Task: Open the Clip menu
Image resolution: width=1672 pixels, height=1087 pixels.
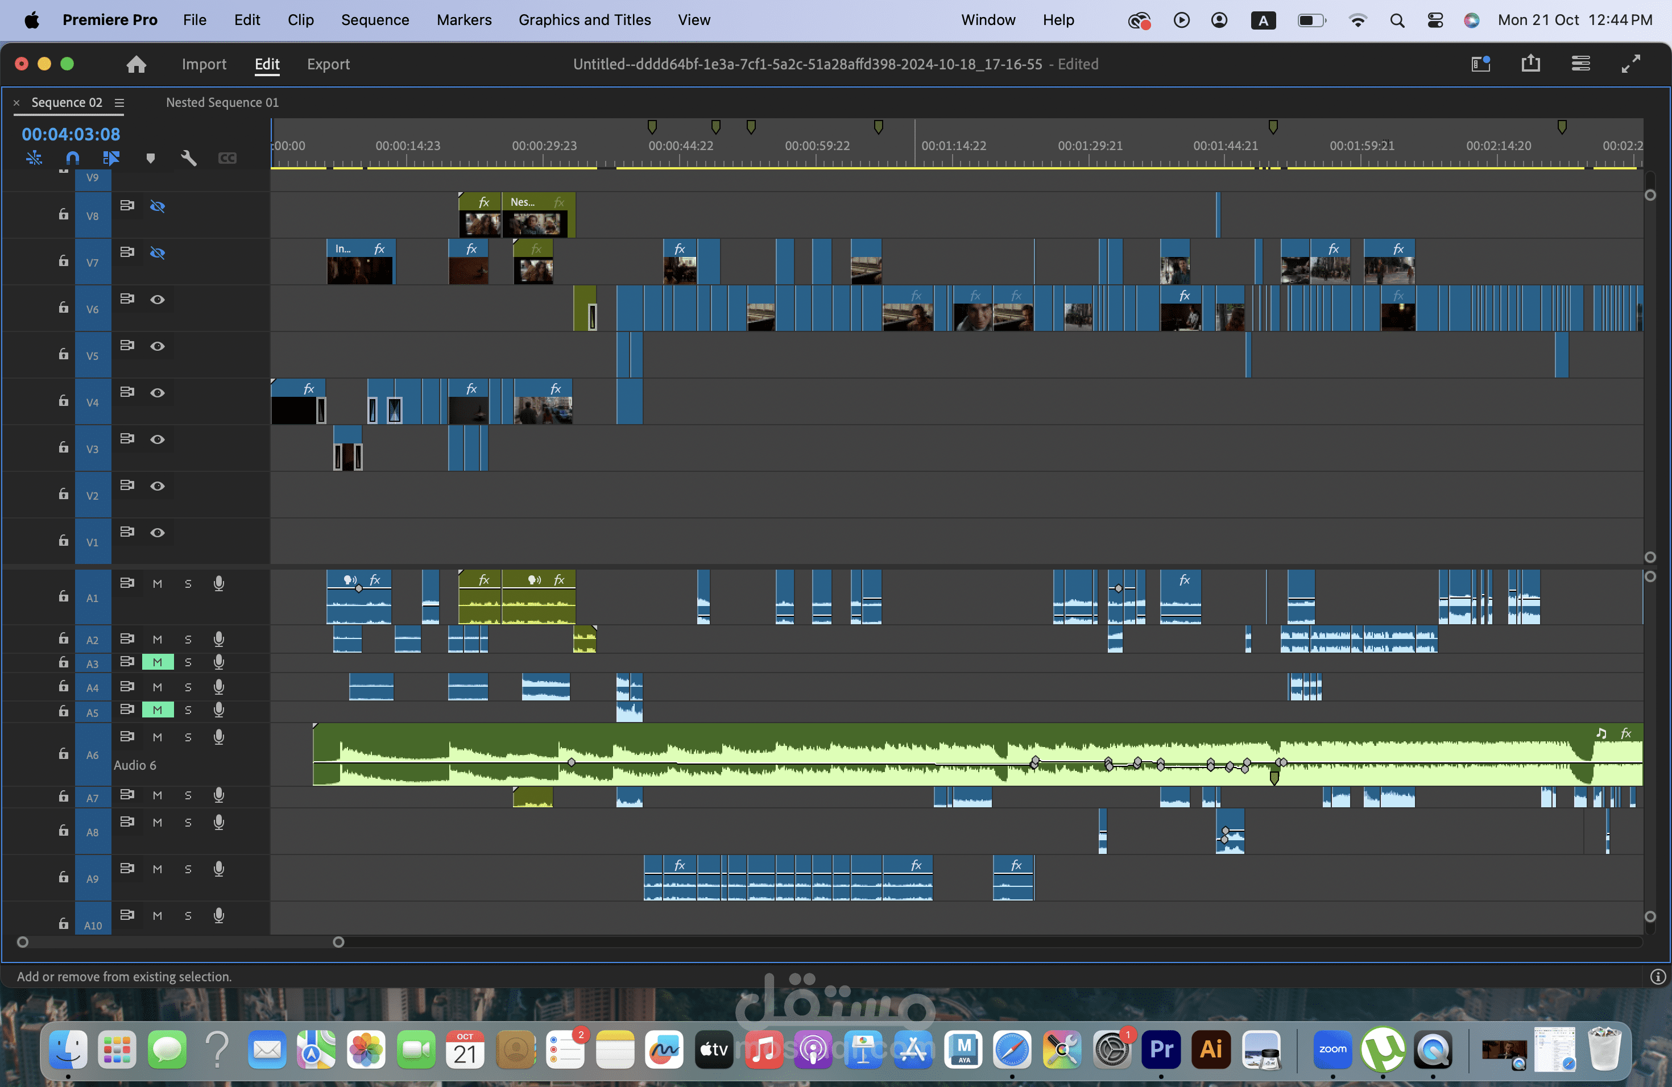Action: (301, 20)
